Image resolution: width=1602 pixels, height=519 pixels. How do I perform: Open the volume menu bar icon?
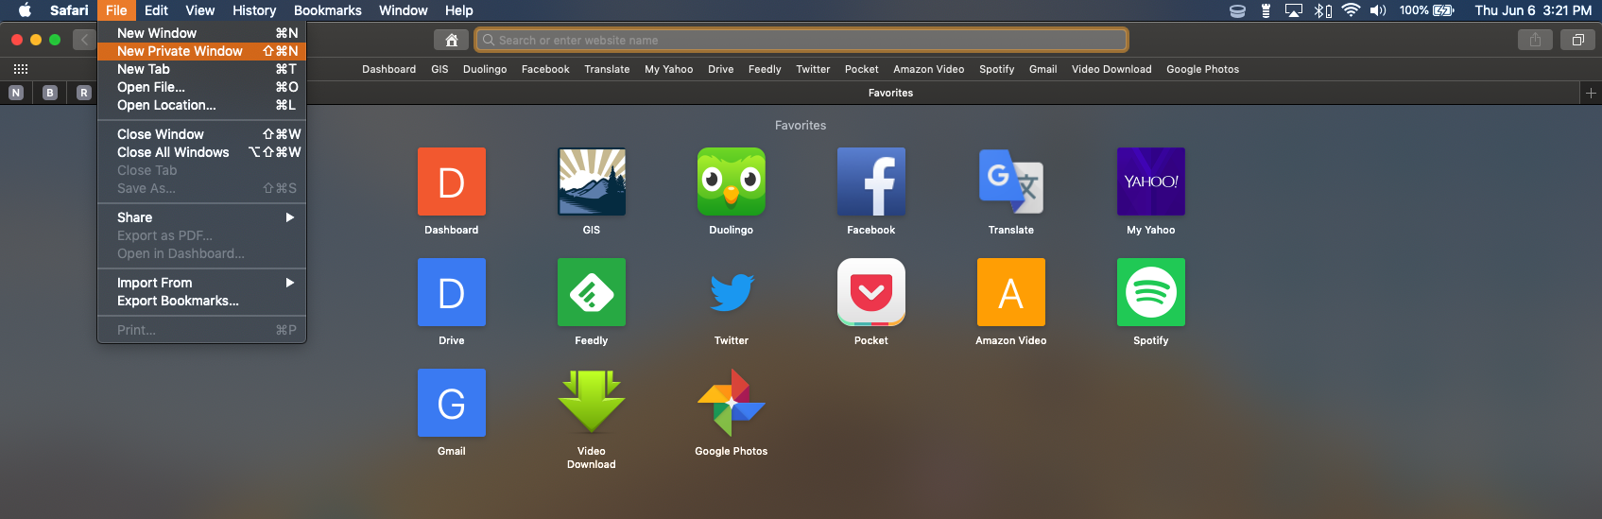coord(1378,10)
